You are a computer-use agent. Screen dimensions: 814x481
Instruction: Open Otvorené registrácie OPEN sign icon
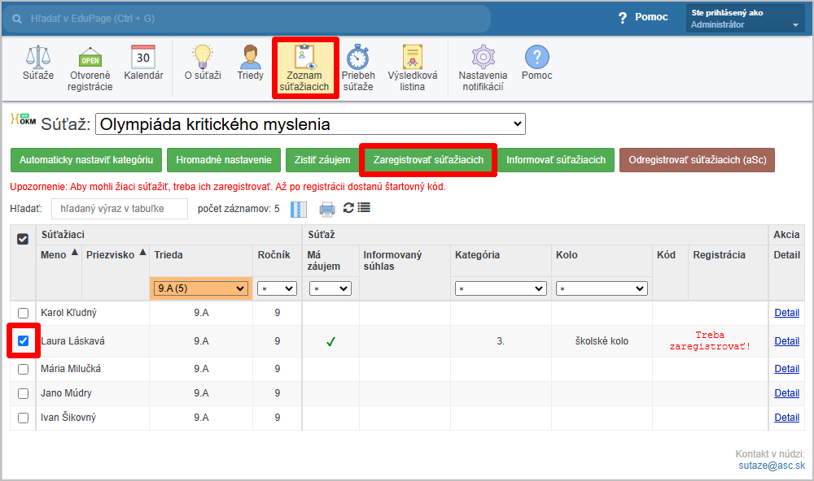click(x=90, y=57)
